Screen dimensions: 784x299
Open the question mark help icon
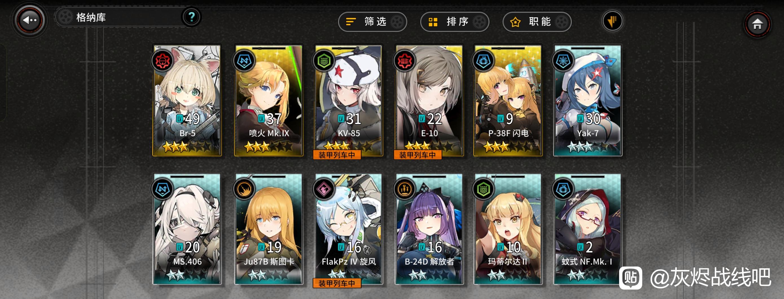coord(192,17)
